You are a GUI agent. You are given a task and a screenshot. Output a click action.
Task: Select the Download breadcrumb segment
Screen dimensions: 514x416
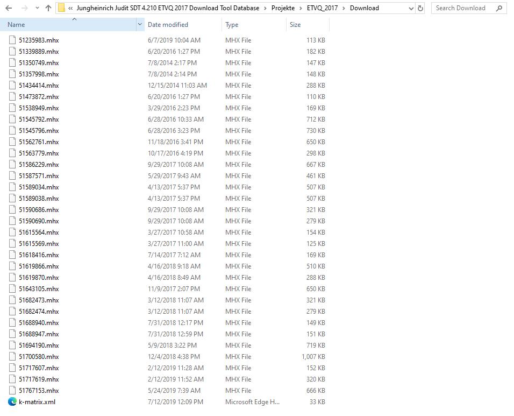tap(364, 8)
